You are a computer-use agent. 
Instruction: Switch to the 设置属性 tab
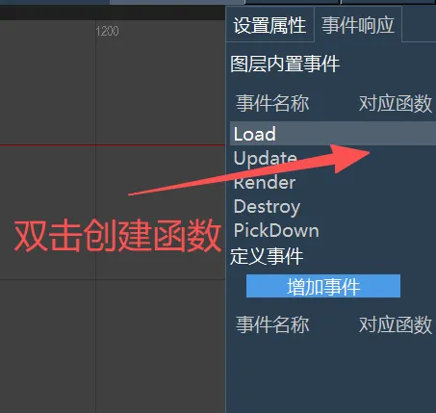(x=269, y=25)
